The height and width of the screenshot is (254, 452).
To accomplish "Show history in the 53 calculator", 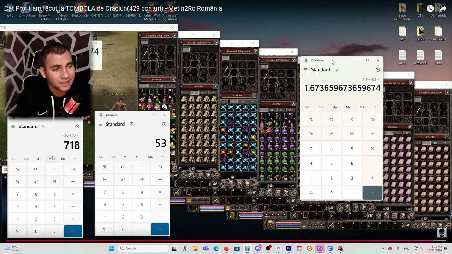I will tap(164, 124).
